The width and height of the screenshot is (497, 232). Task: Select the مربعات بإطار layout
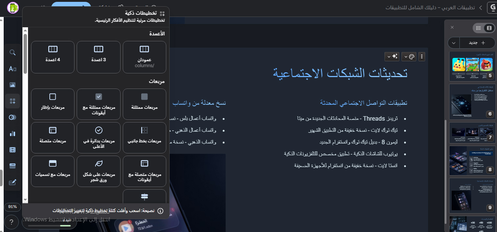53,104
